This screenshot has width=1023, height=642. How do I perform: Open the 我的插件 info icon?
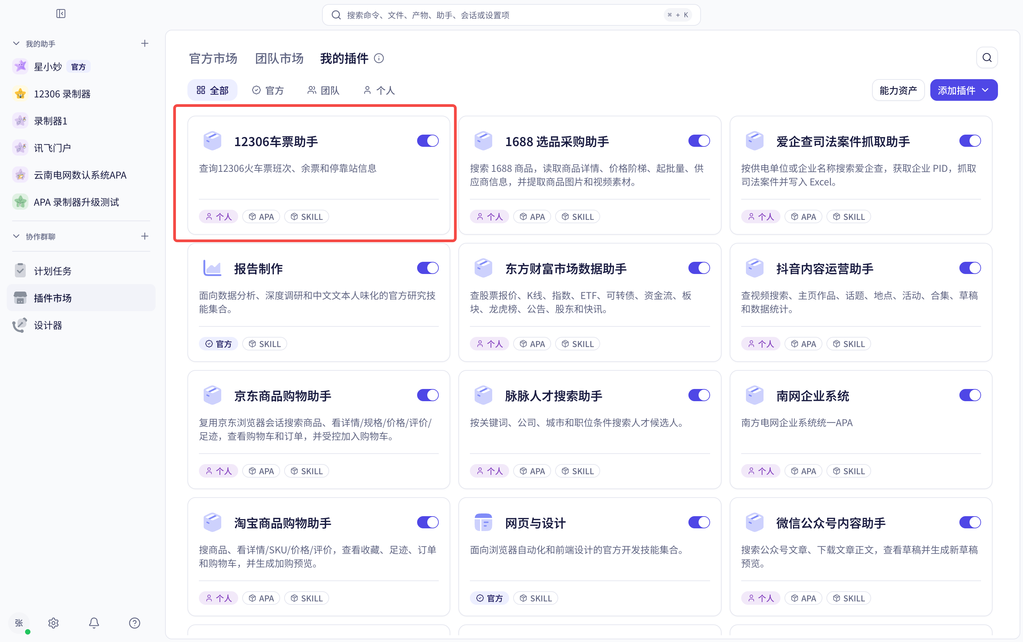coord(379,59)
